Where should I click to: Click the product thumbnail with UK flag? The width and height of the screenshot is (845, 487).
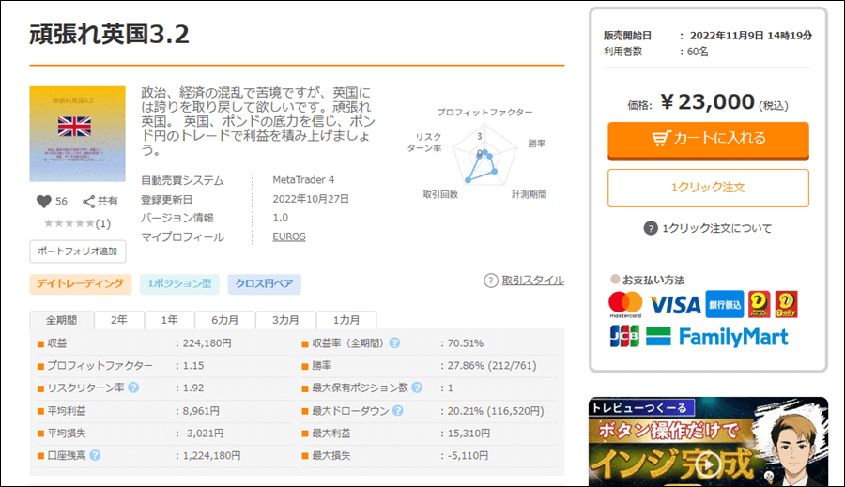[77, 133]
